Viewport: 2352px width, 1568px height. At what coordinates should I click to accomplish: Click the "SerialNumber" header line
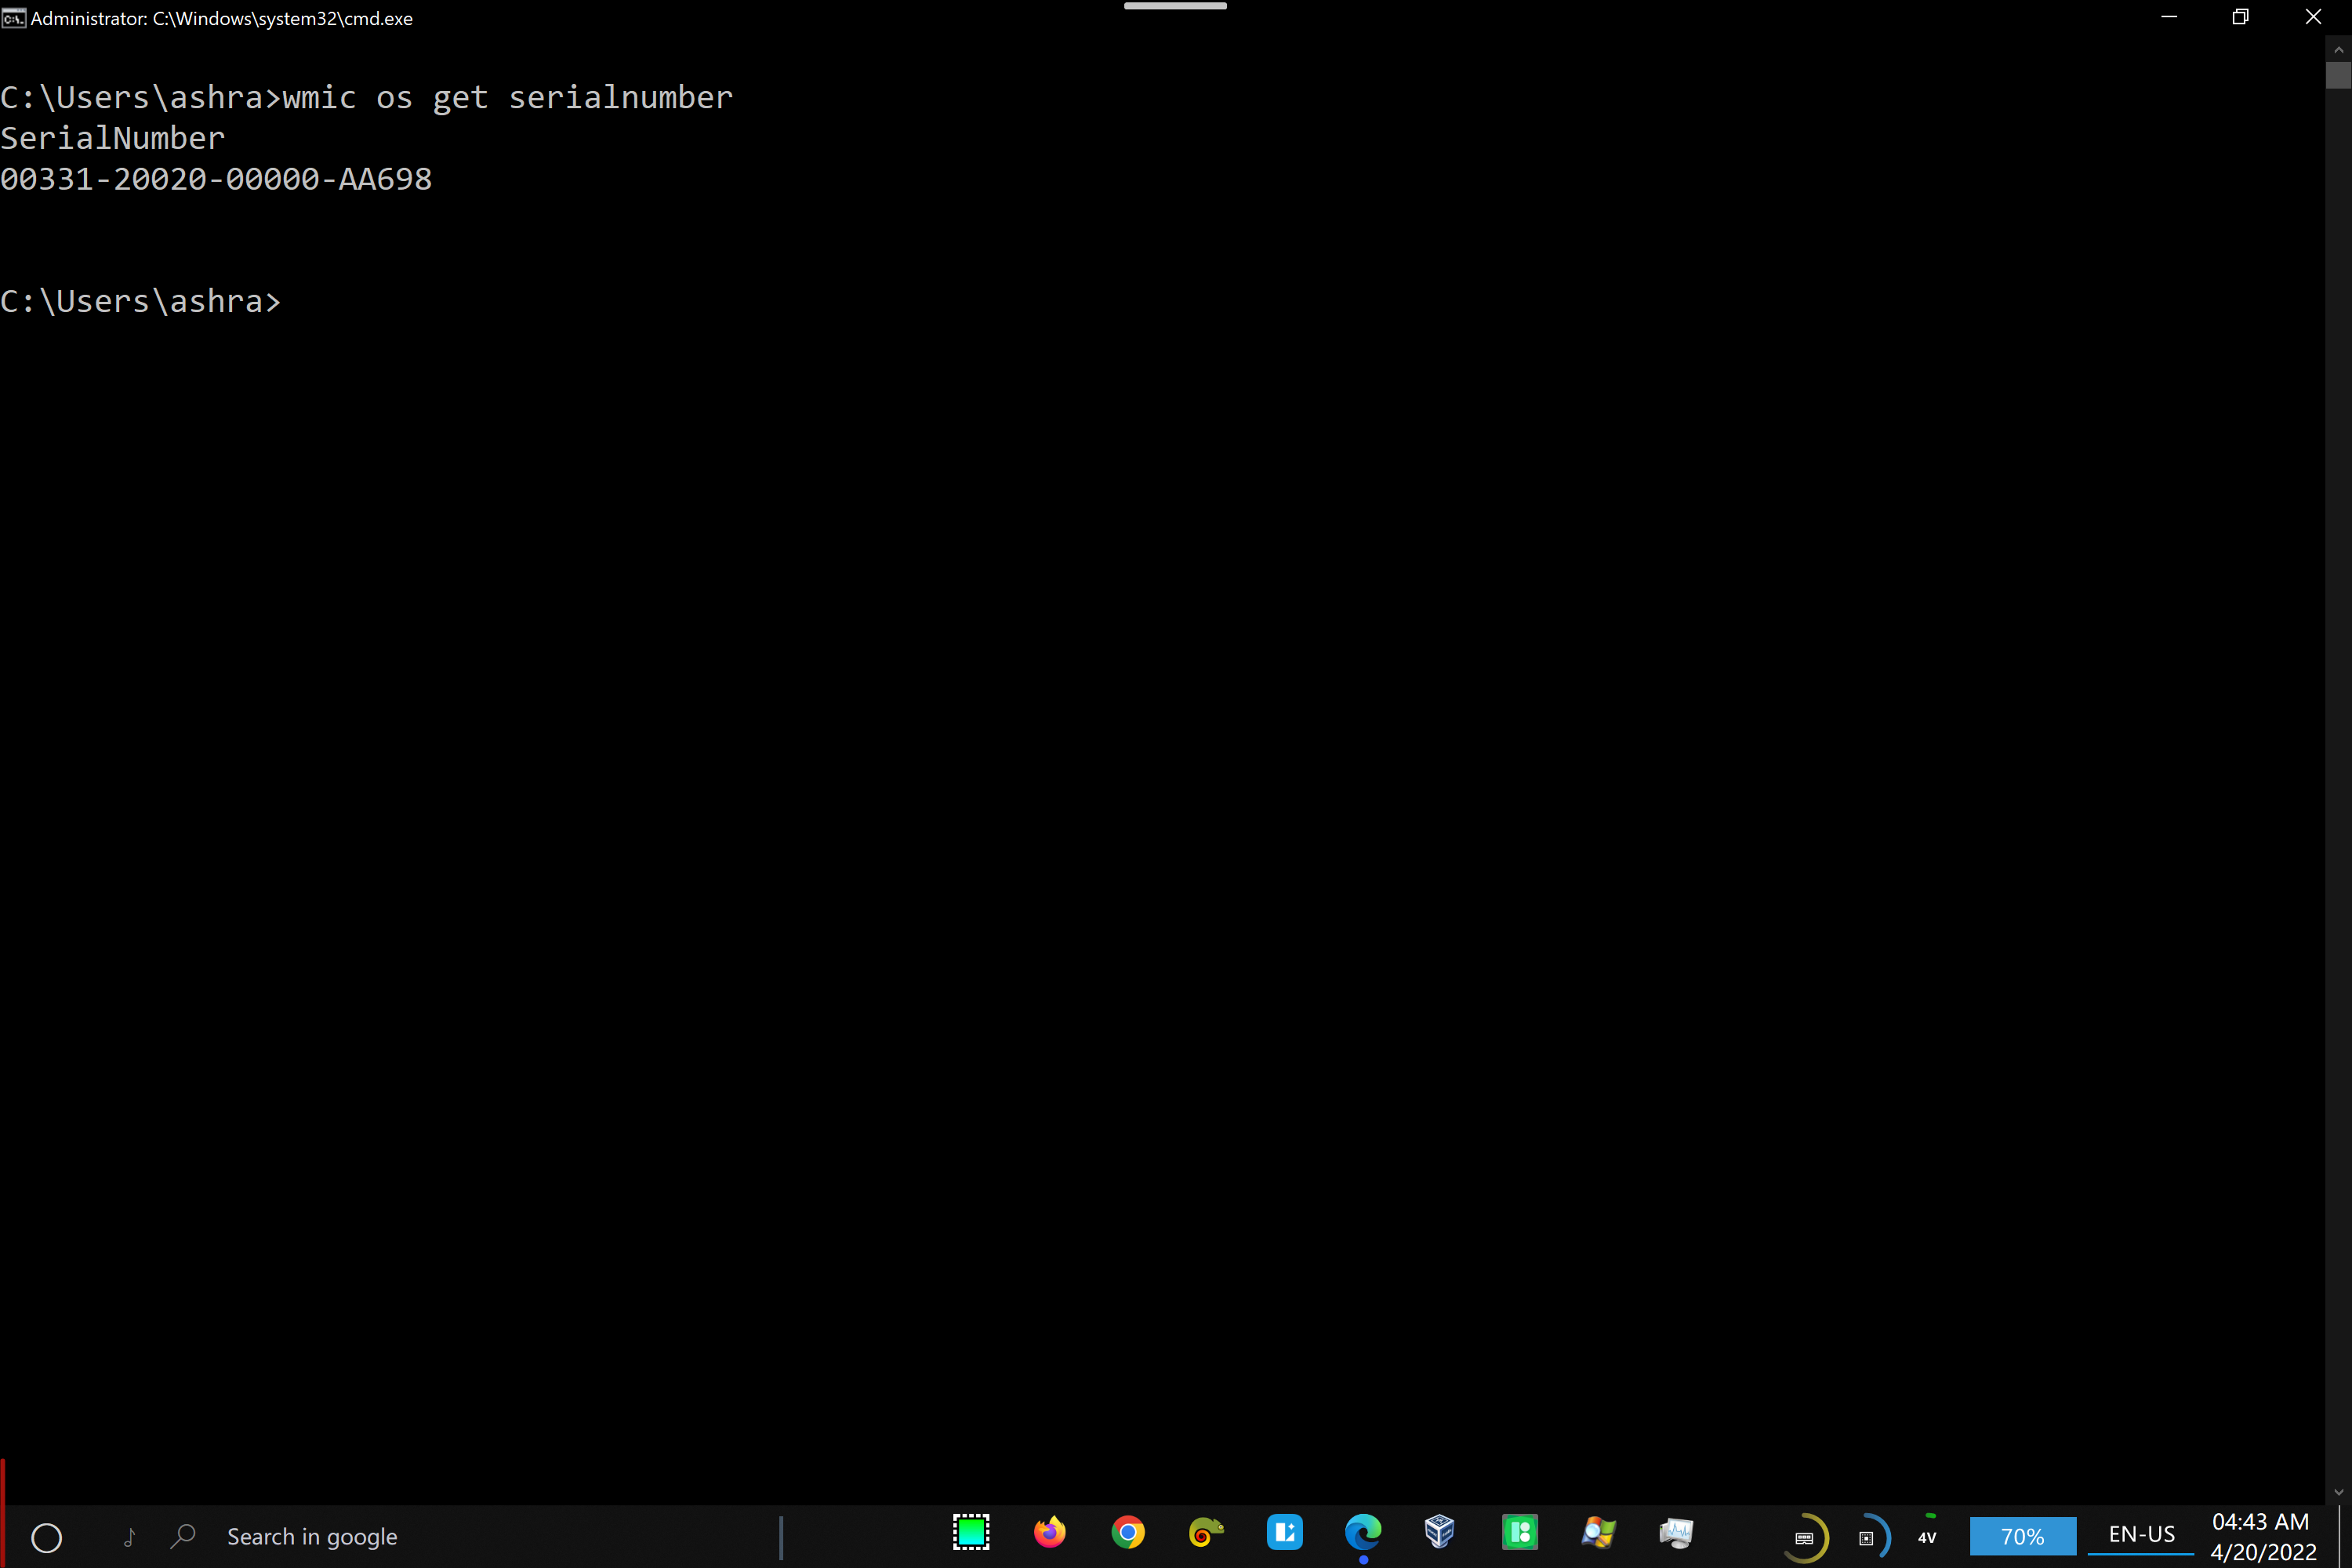pos(113,138)
